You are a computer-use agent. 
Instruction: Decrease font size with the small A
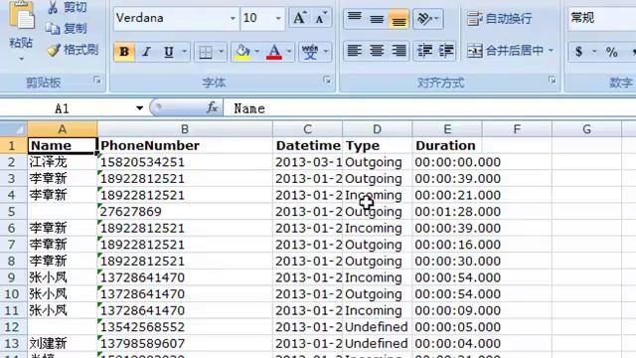tap(321, 18)
